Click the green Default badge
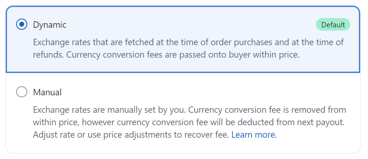The height and width of the screenshot is (159, 368). click(x=333, y=25)
